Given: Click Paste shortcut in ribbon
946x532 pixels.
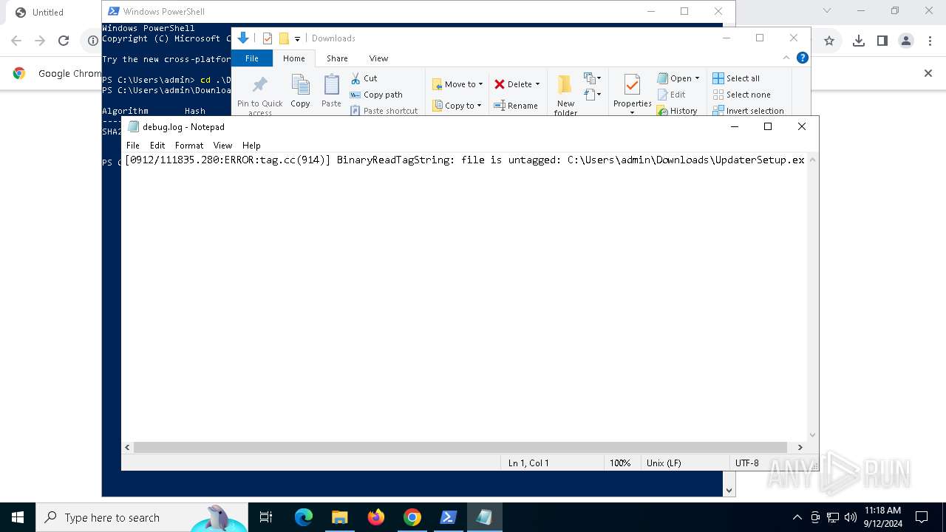Looking at the screenshot, I should [384, 111].
